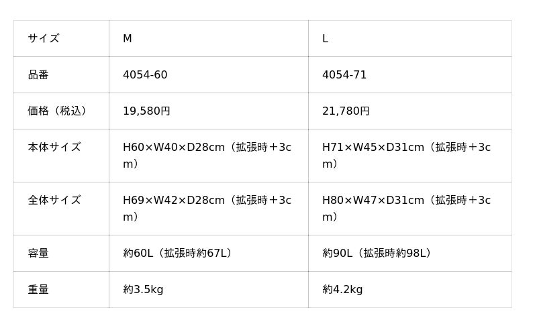Click the H69×W42×D28cm overall size cell
This screenshot has height=328, width=537.
207,208
